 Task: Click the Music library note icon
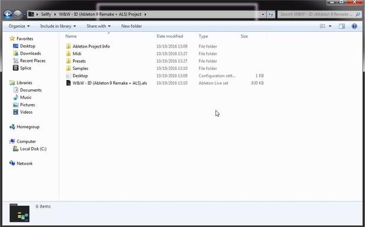coord(15,98)
